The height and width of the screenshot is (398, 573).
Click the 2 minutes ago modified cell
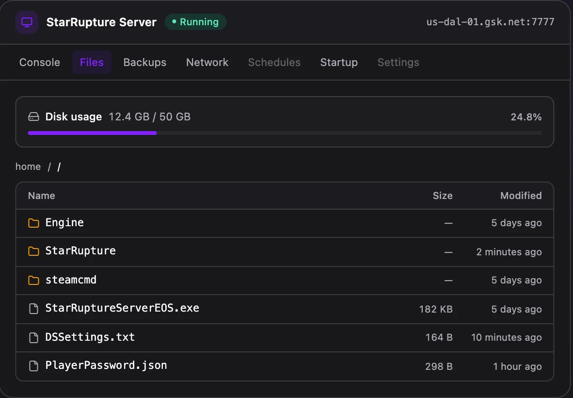pyautogui.click(x=509, y=252)
